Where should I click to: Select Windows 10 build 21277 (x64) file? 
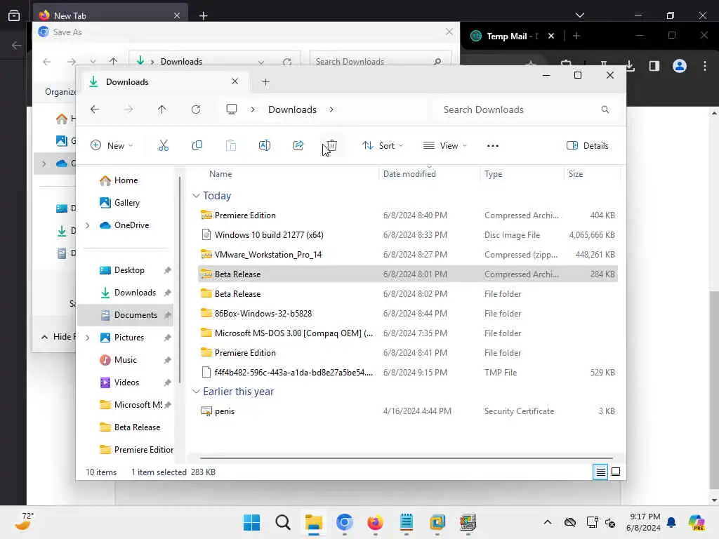click(408, 235)
